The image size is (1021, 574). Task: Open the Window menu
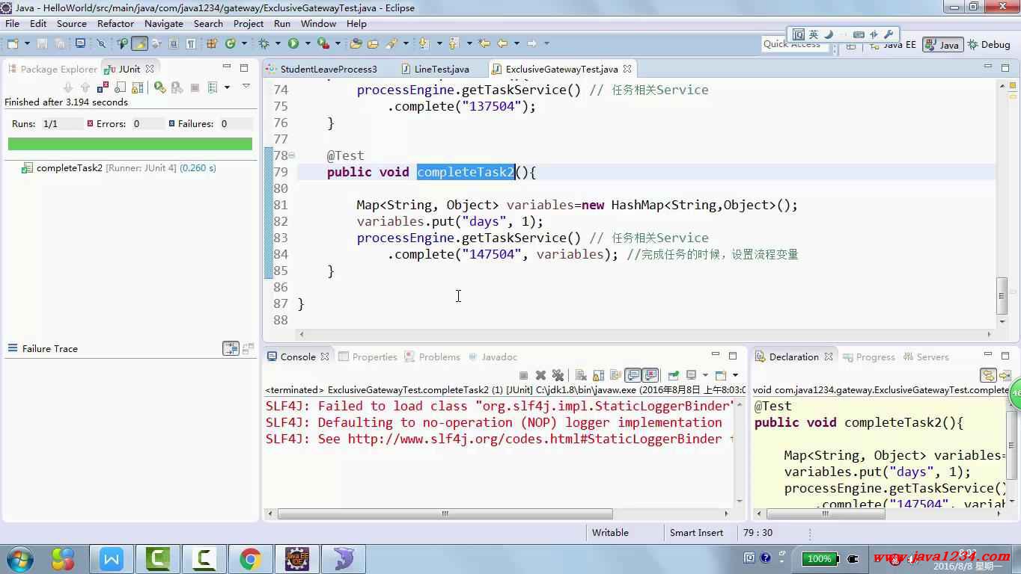319,23
